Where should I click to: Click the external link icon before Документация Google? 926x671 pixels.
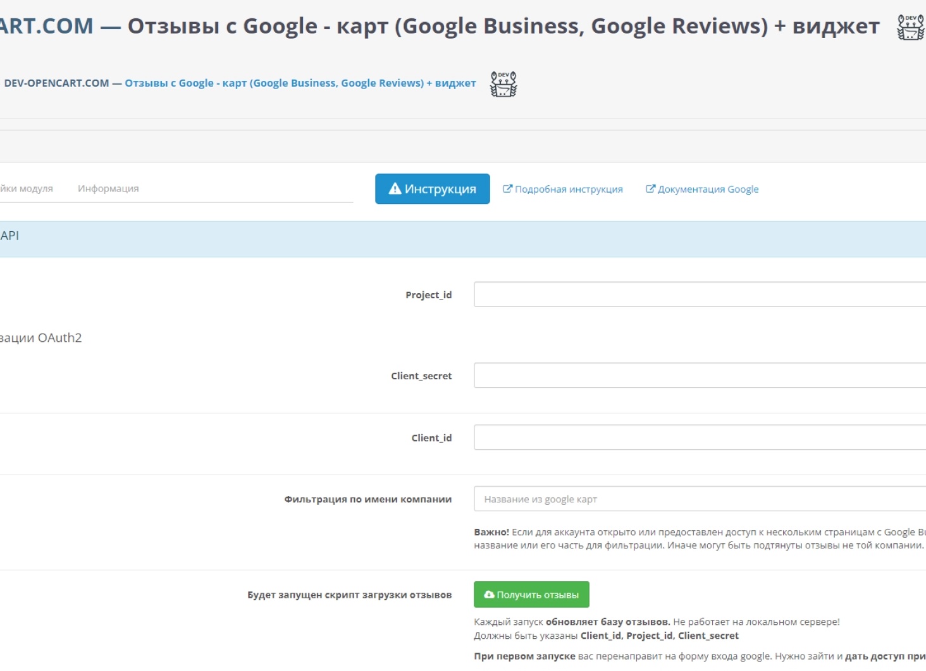(650, 189)
